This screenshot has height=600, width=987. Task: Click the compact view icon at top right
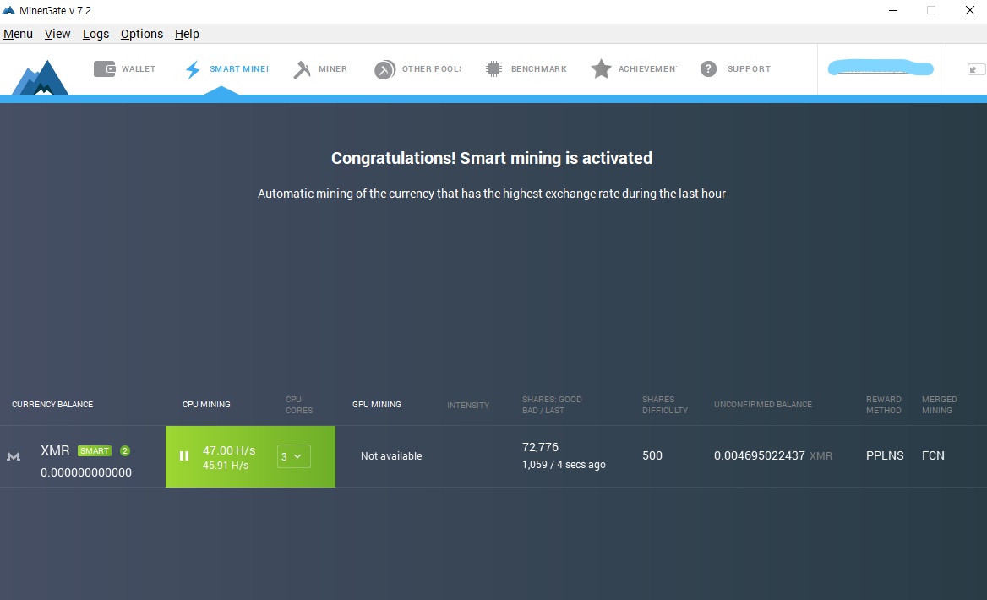(976, 69)
